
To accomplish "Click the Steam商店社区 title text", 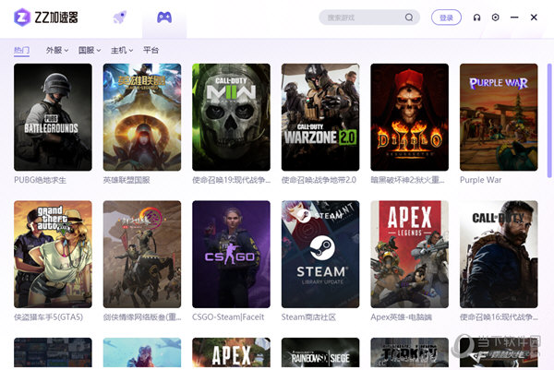I will pyautogui.click(x=308, y=317).
